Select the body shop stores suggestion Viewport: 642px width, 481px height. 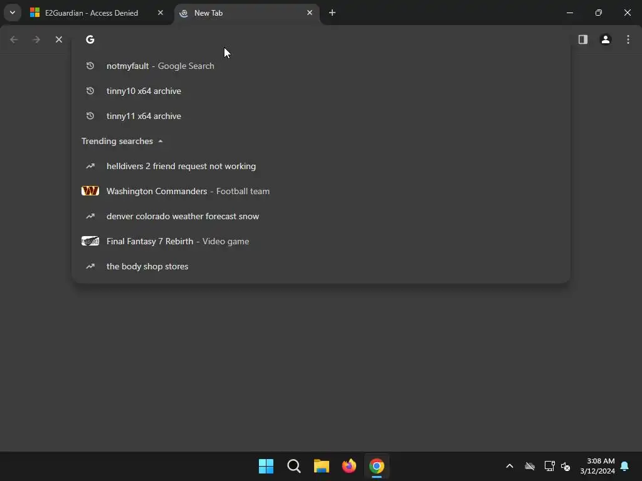point(321,266)
